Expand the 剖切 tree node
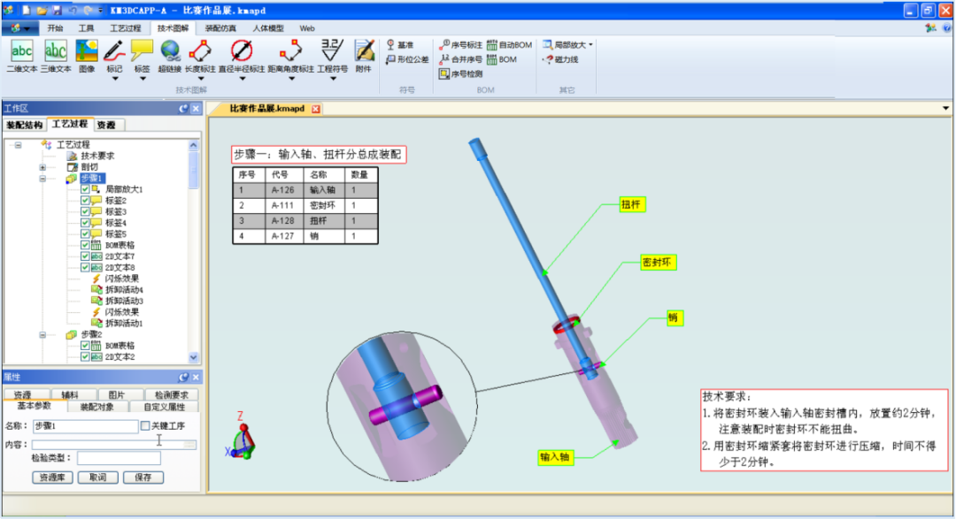 click(42, 167)
